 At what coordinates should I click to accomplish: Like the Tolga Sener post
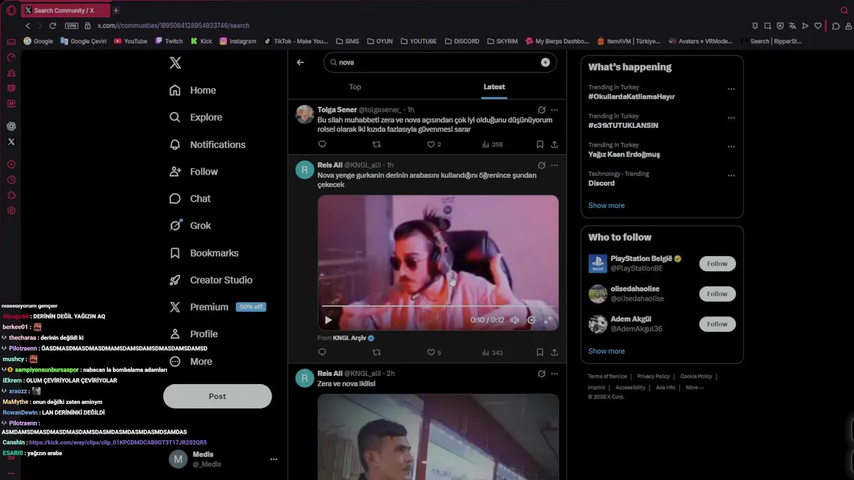tap(434, 144)
